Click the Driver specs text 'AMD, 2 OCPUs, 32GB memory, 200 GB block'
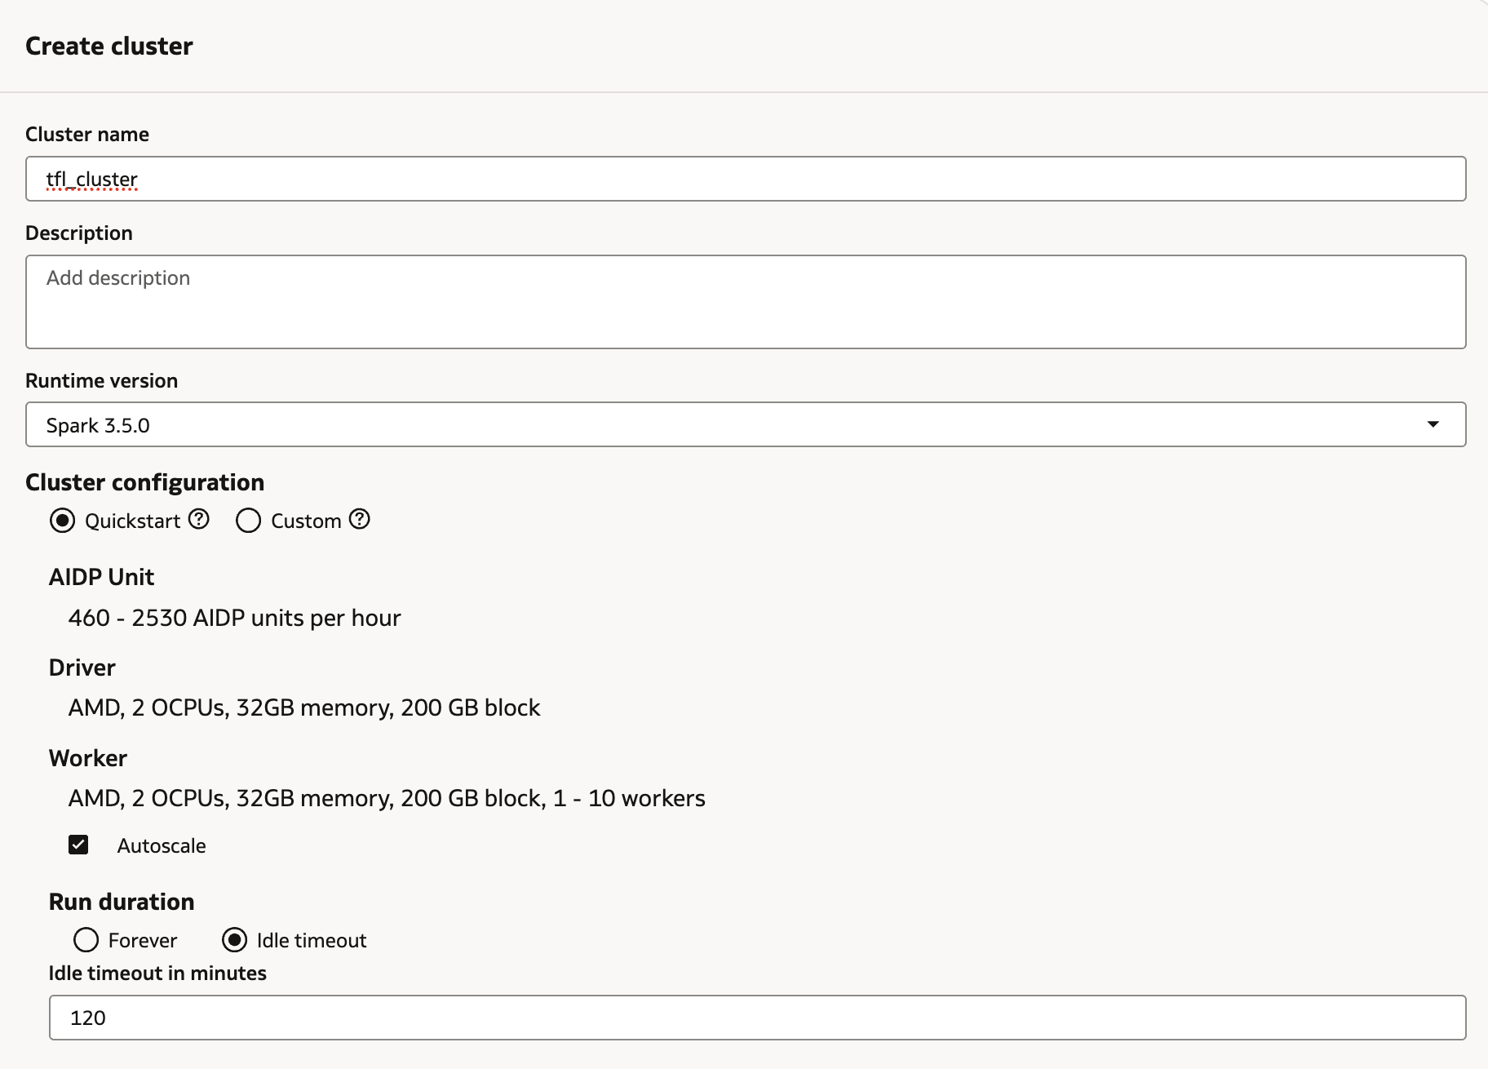Viewport: 1488px width, 1069px height. tap(304, 707)
